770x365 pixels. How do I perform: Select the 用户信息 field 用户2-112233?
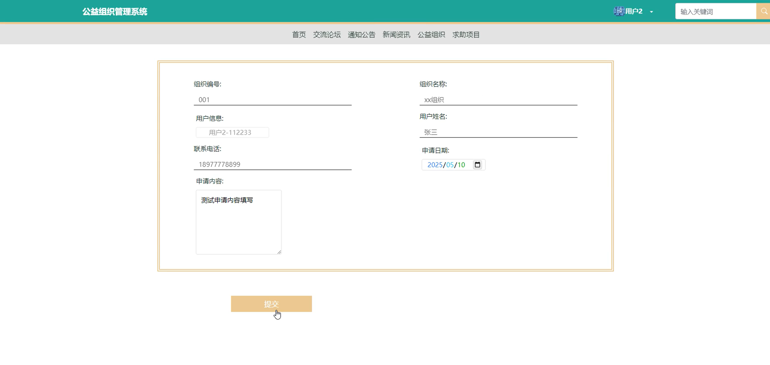coord(232,132)
